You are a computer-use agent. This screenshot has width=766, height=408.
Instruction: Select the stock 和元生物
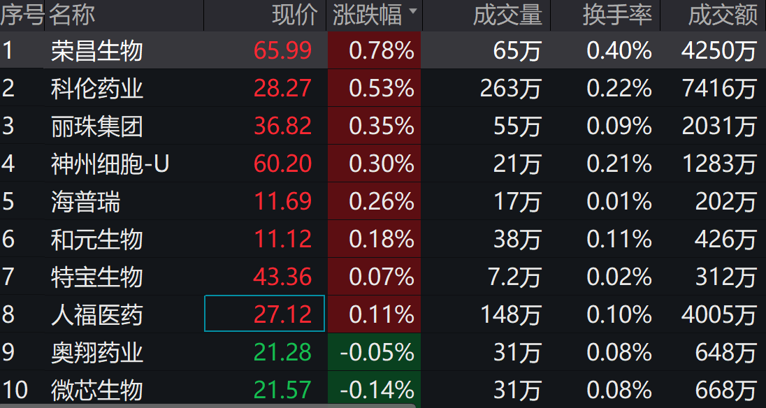(x=97, y=239)
